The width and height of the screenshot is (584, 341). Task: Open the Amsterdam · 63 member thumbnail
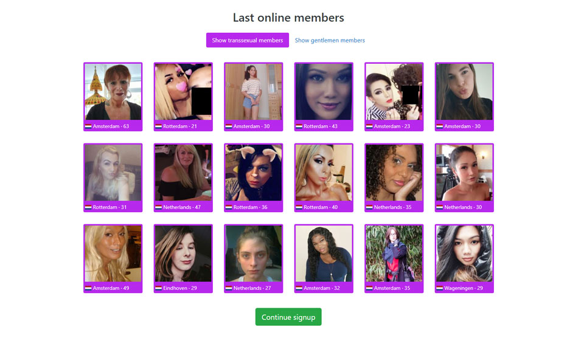(x=113, y=97)
